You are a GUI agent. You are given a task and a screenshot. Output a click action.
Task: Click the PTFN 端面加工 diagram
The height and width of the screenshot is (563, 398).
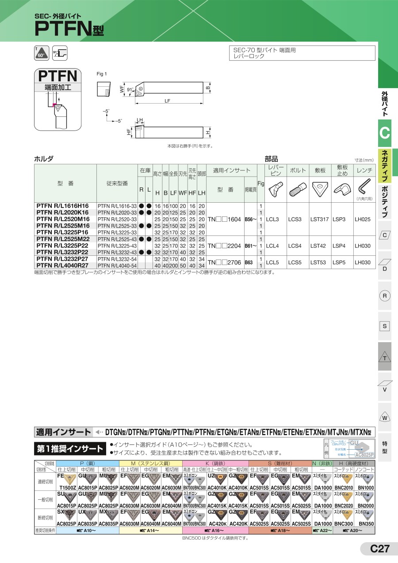pos(57,100)
